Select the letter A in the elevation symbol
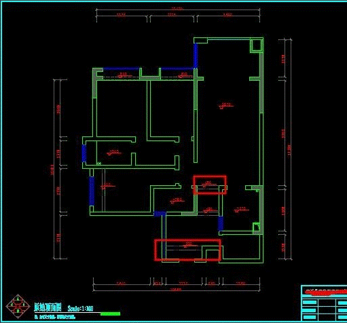 (18, 299)
